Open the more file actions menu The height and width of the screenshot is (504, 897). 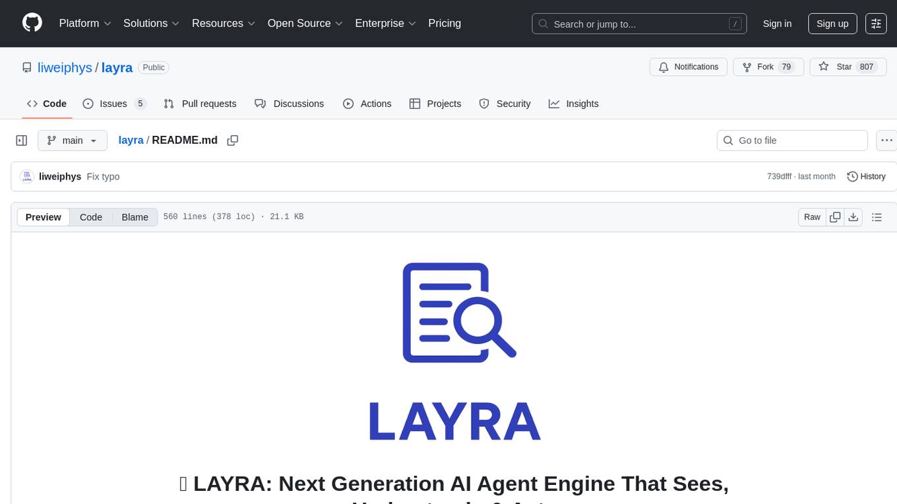(x=886, y=141)
